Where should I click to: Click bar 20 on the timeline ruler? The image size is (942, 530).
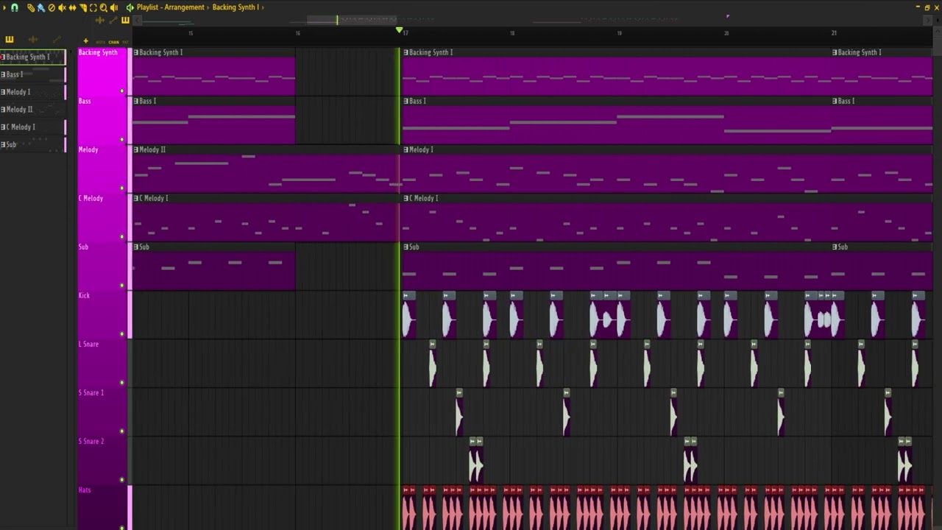[x=726, y=33]
